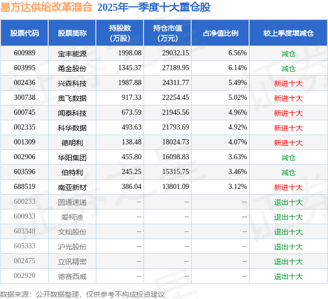This screenshot has width=328, height=299.
Task: Click 退出十大 label for 圆通速递
Action: click(289, 202)
